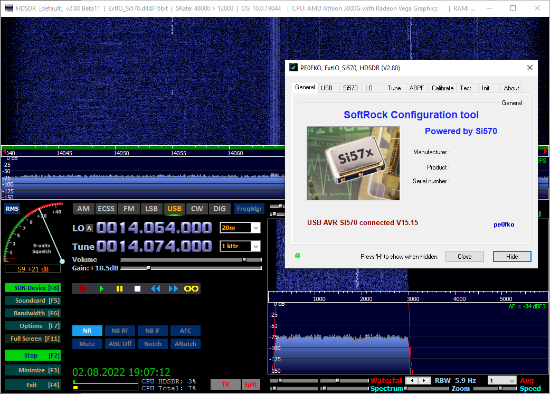Toggle Split operation mode

pos(251,384)
